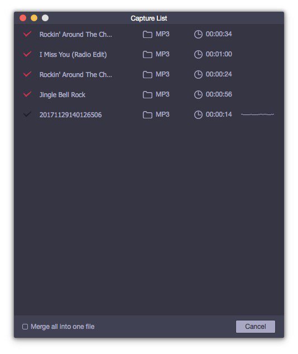Viewport: 298px width, 354px height.
Task: Open folder icon for the 00:00:24 Rockin' recording
Action: [147, 75]
